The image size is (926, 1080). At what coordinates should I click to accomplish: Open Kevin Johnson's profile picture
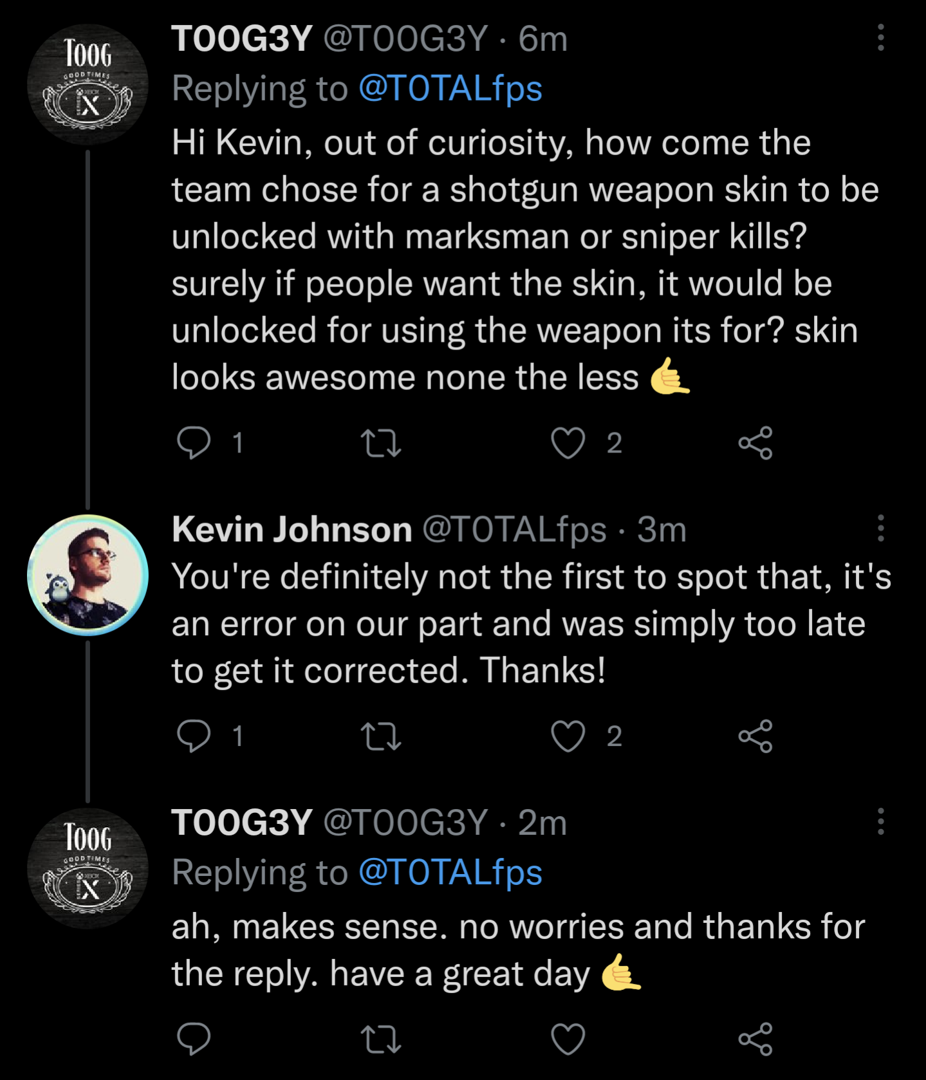click(88, 575)
